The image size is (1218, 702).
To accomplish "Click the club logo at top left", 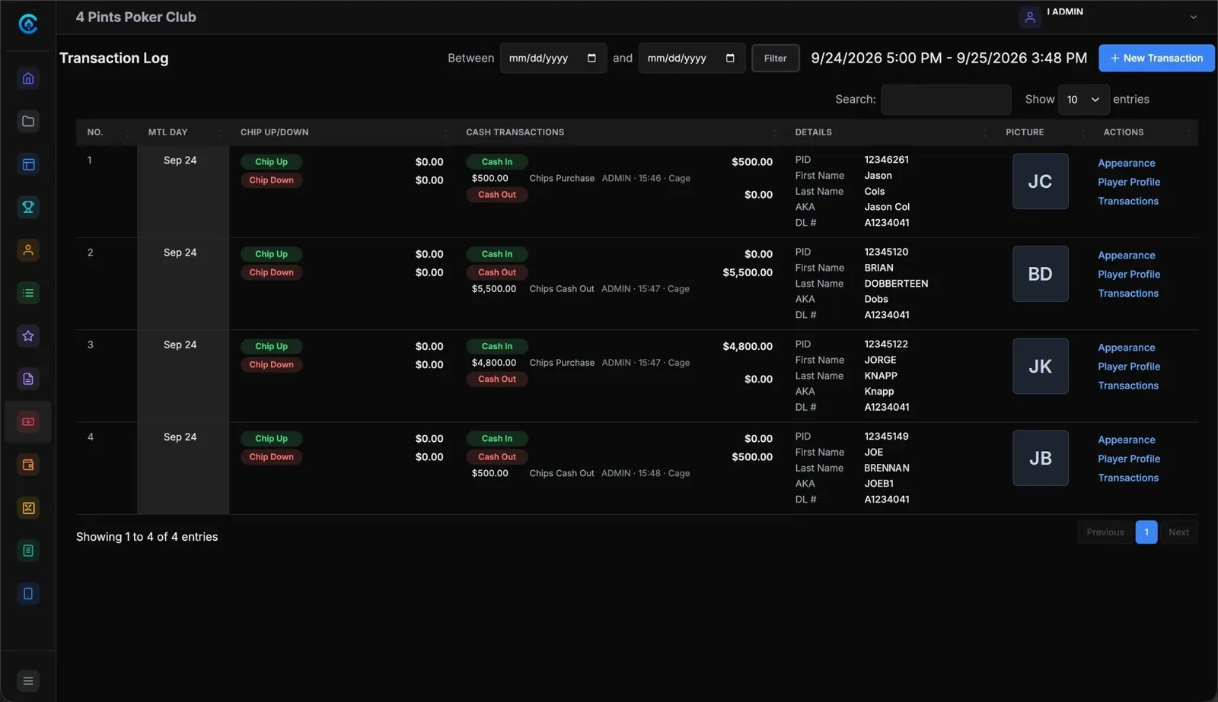I will [28, 24].
